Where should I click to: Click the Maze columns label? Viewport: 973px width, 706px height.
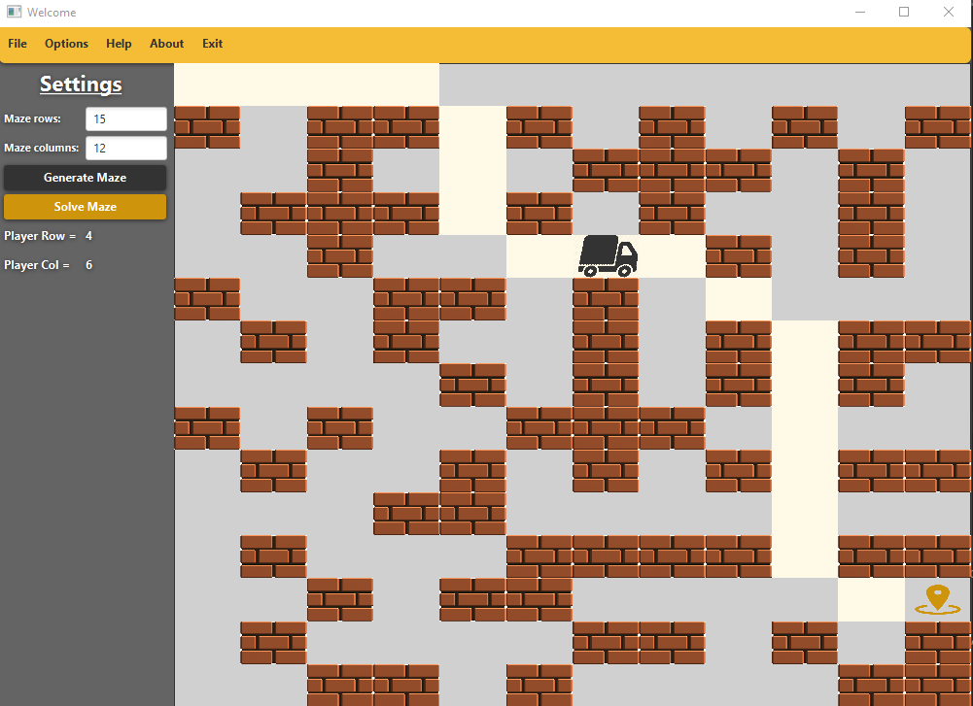41,148
